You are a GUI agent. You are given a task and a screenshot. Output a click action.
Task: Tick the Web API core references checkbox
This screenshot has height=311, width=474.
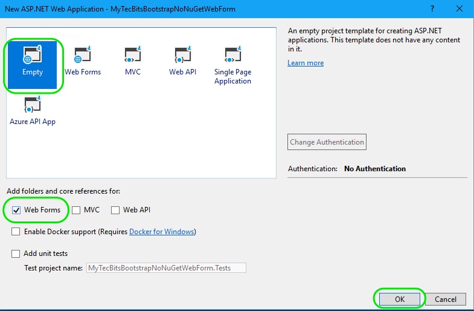115,210
